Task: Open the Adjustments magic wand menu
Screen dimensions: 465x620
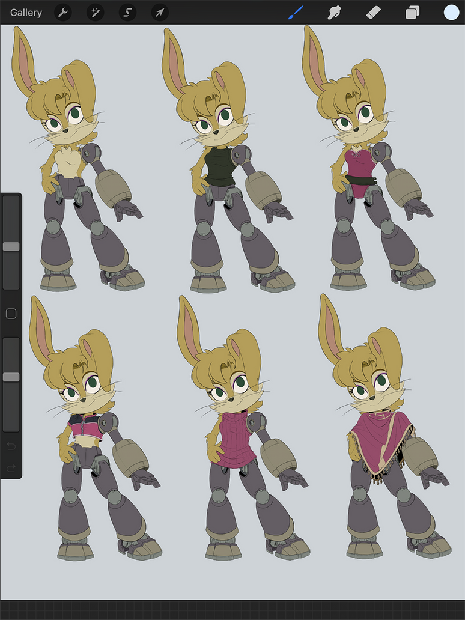Action: pyautogui.click(x=96, y=13)
